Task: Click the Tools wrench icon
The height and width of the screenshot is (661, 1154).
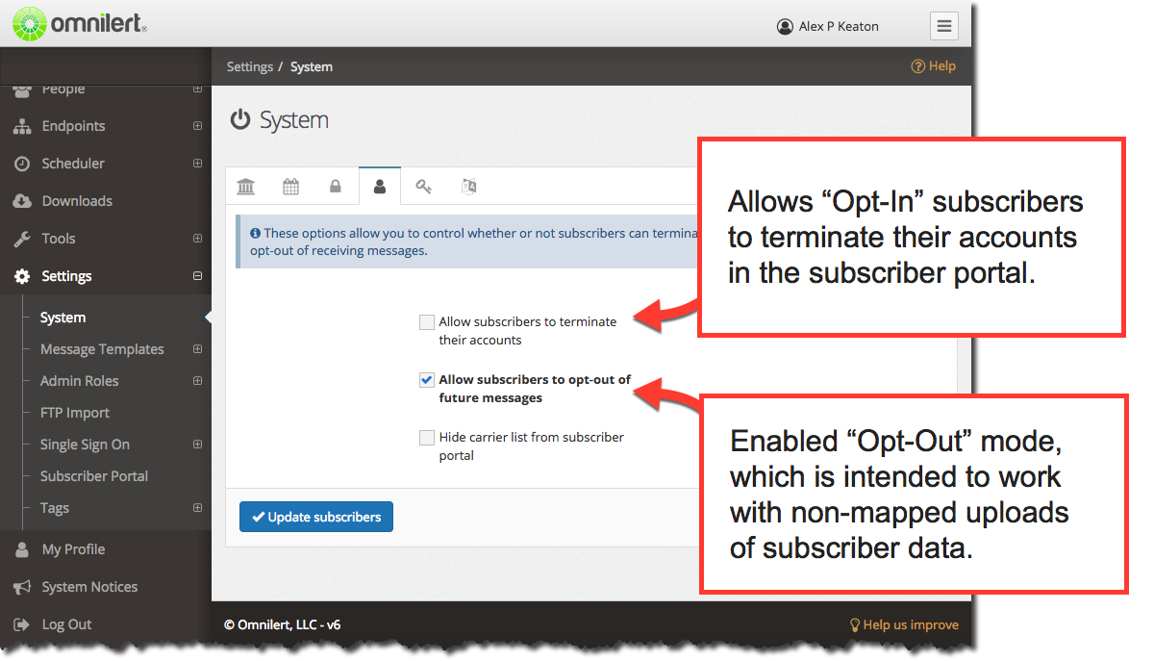Action: (x=22, y=239)
